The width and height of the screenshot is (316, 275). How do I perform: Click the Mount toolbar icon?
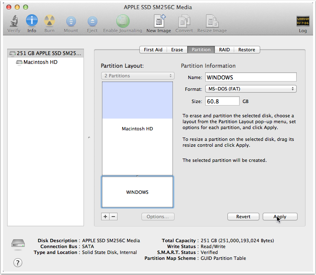(71, 21)
